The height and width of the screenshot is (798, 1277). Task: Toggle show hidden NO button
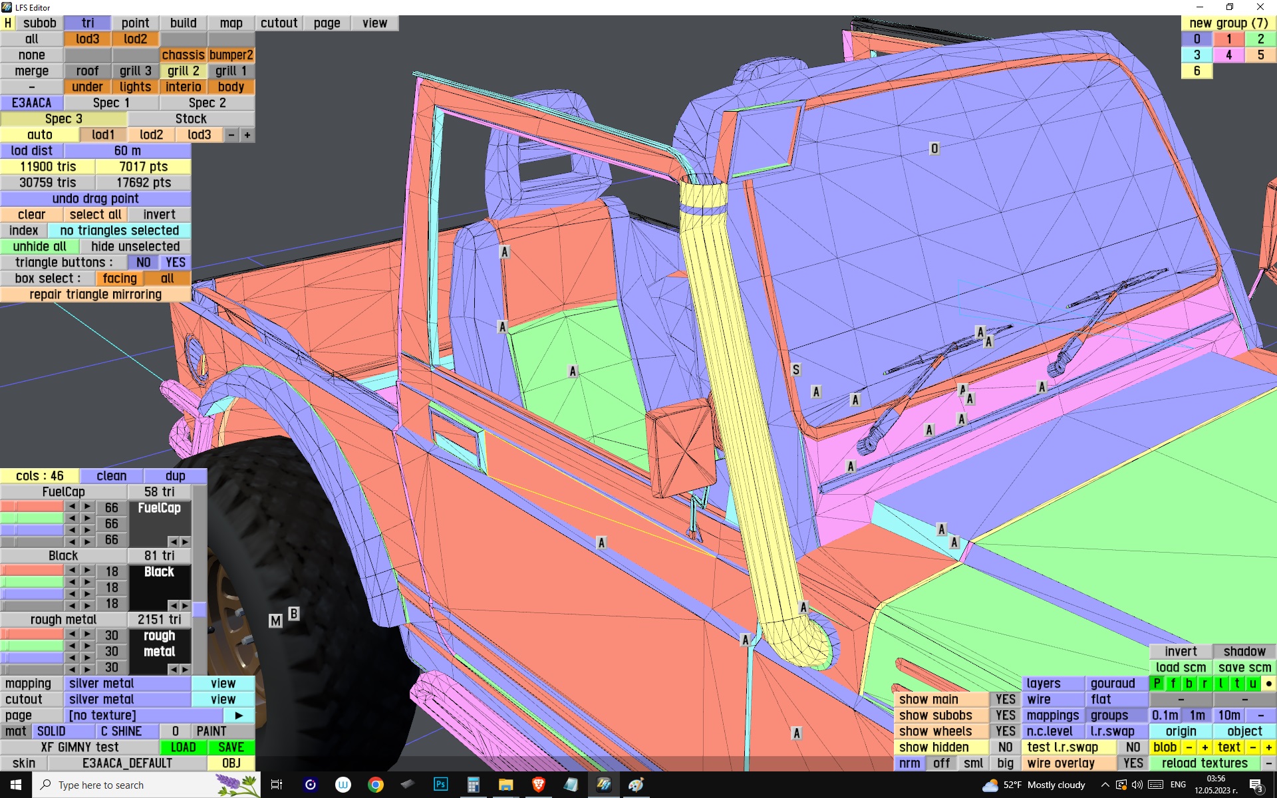pyautogui.click(x=1005, y=747)
